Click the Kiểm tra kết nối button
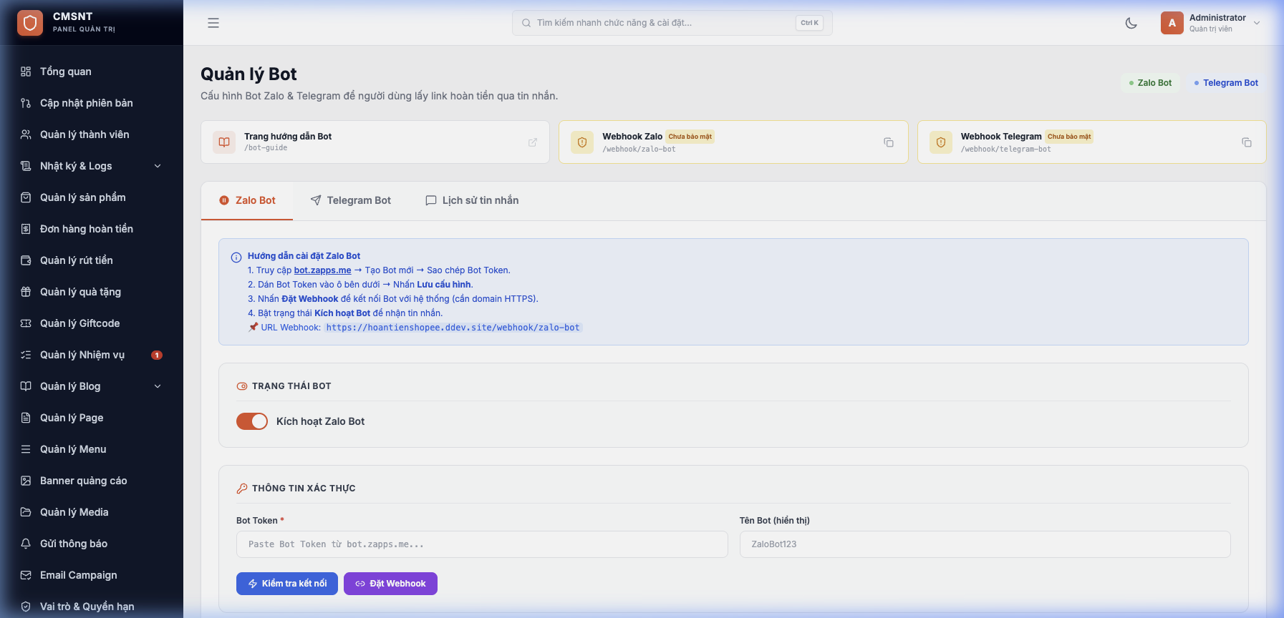The image size is (1284, 618). click(287, 584)
